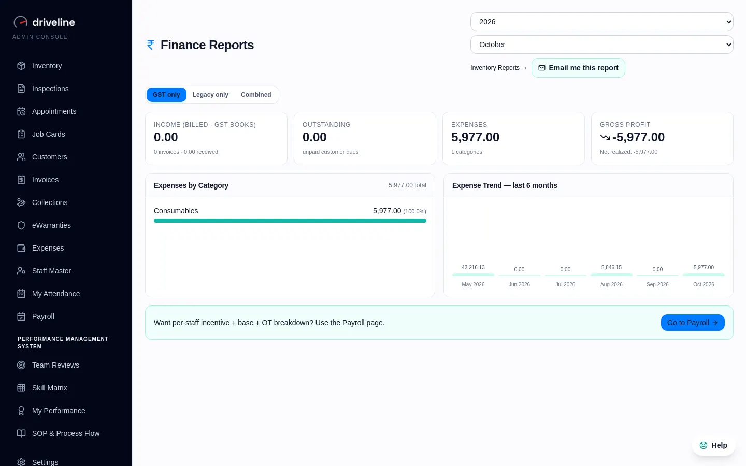The width and height of the screenshot is (746, 466).
Task: Click the Go to Payroll button
Action: point(693,323)
